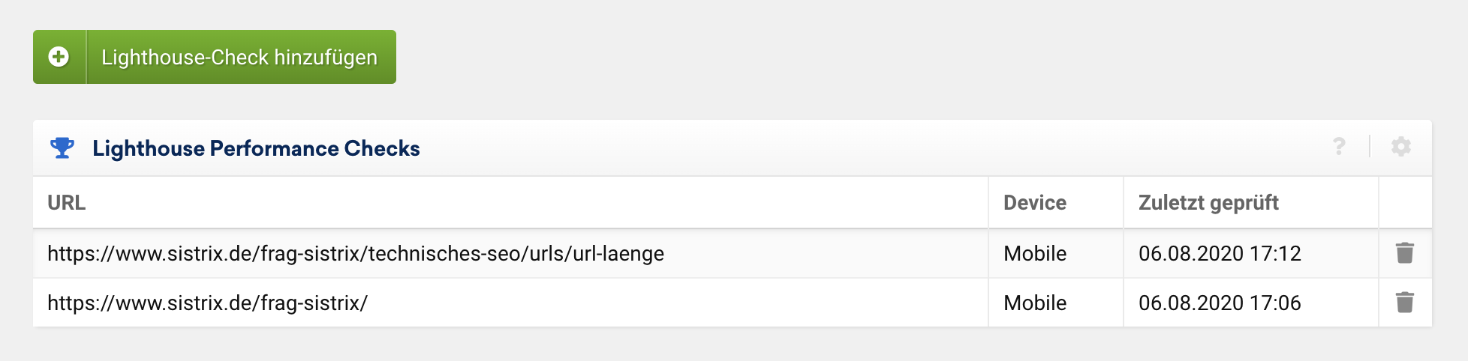1468x361 pixels.
Task: Click the divider between help and settings icons
Action: [1370, 147]
